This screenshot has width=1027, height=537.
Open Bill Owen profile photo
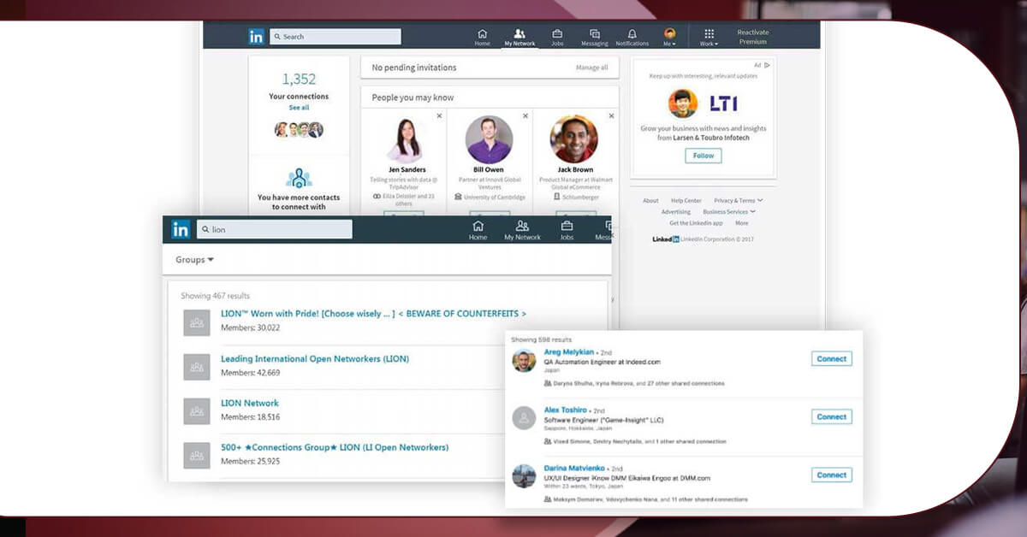pos(490,139)
